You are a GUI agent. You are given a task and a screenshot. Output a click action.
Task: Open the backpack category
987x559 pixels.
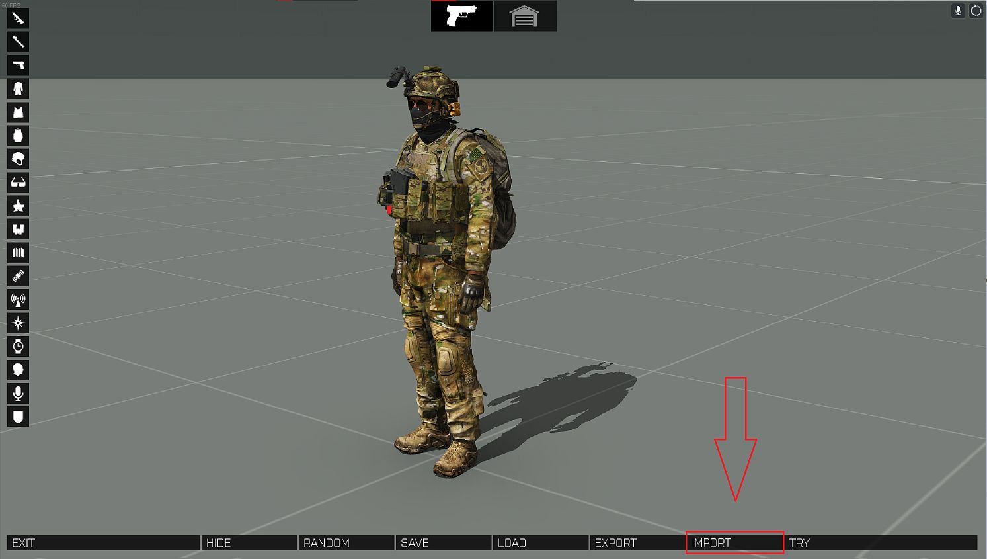18,136
